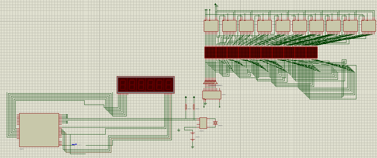Viewport: 377px width, 158px height.
Task: Click the crystal oscillator symbol
Action: [216, 123]
